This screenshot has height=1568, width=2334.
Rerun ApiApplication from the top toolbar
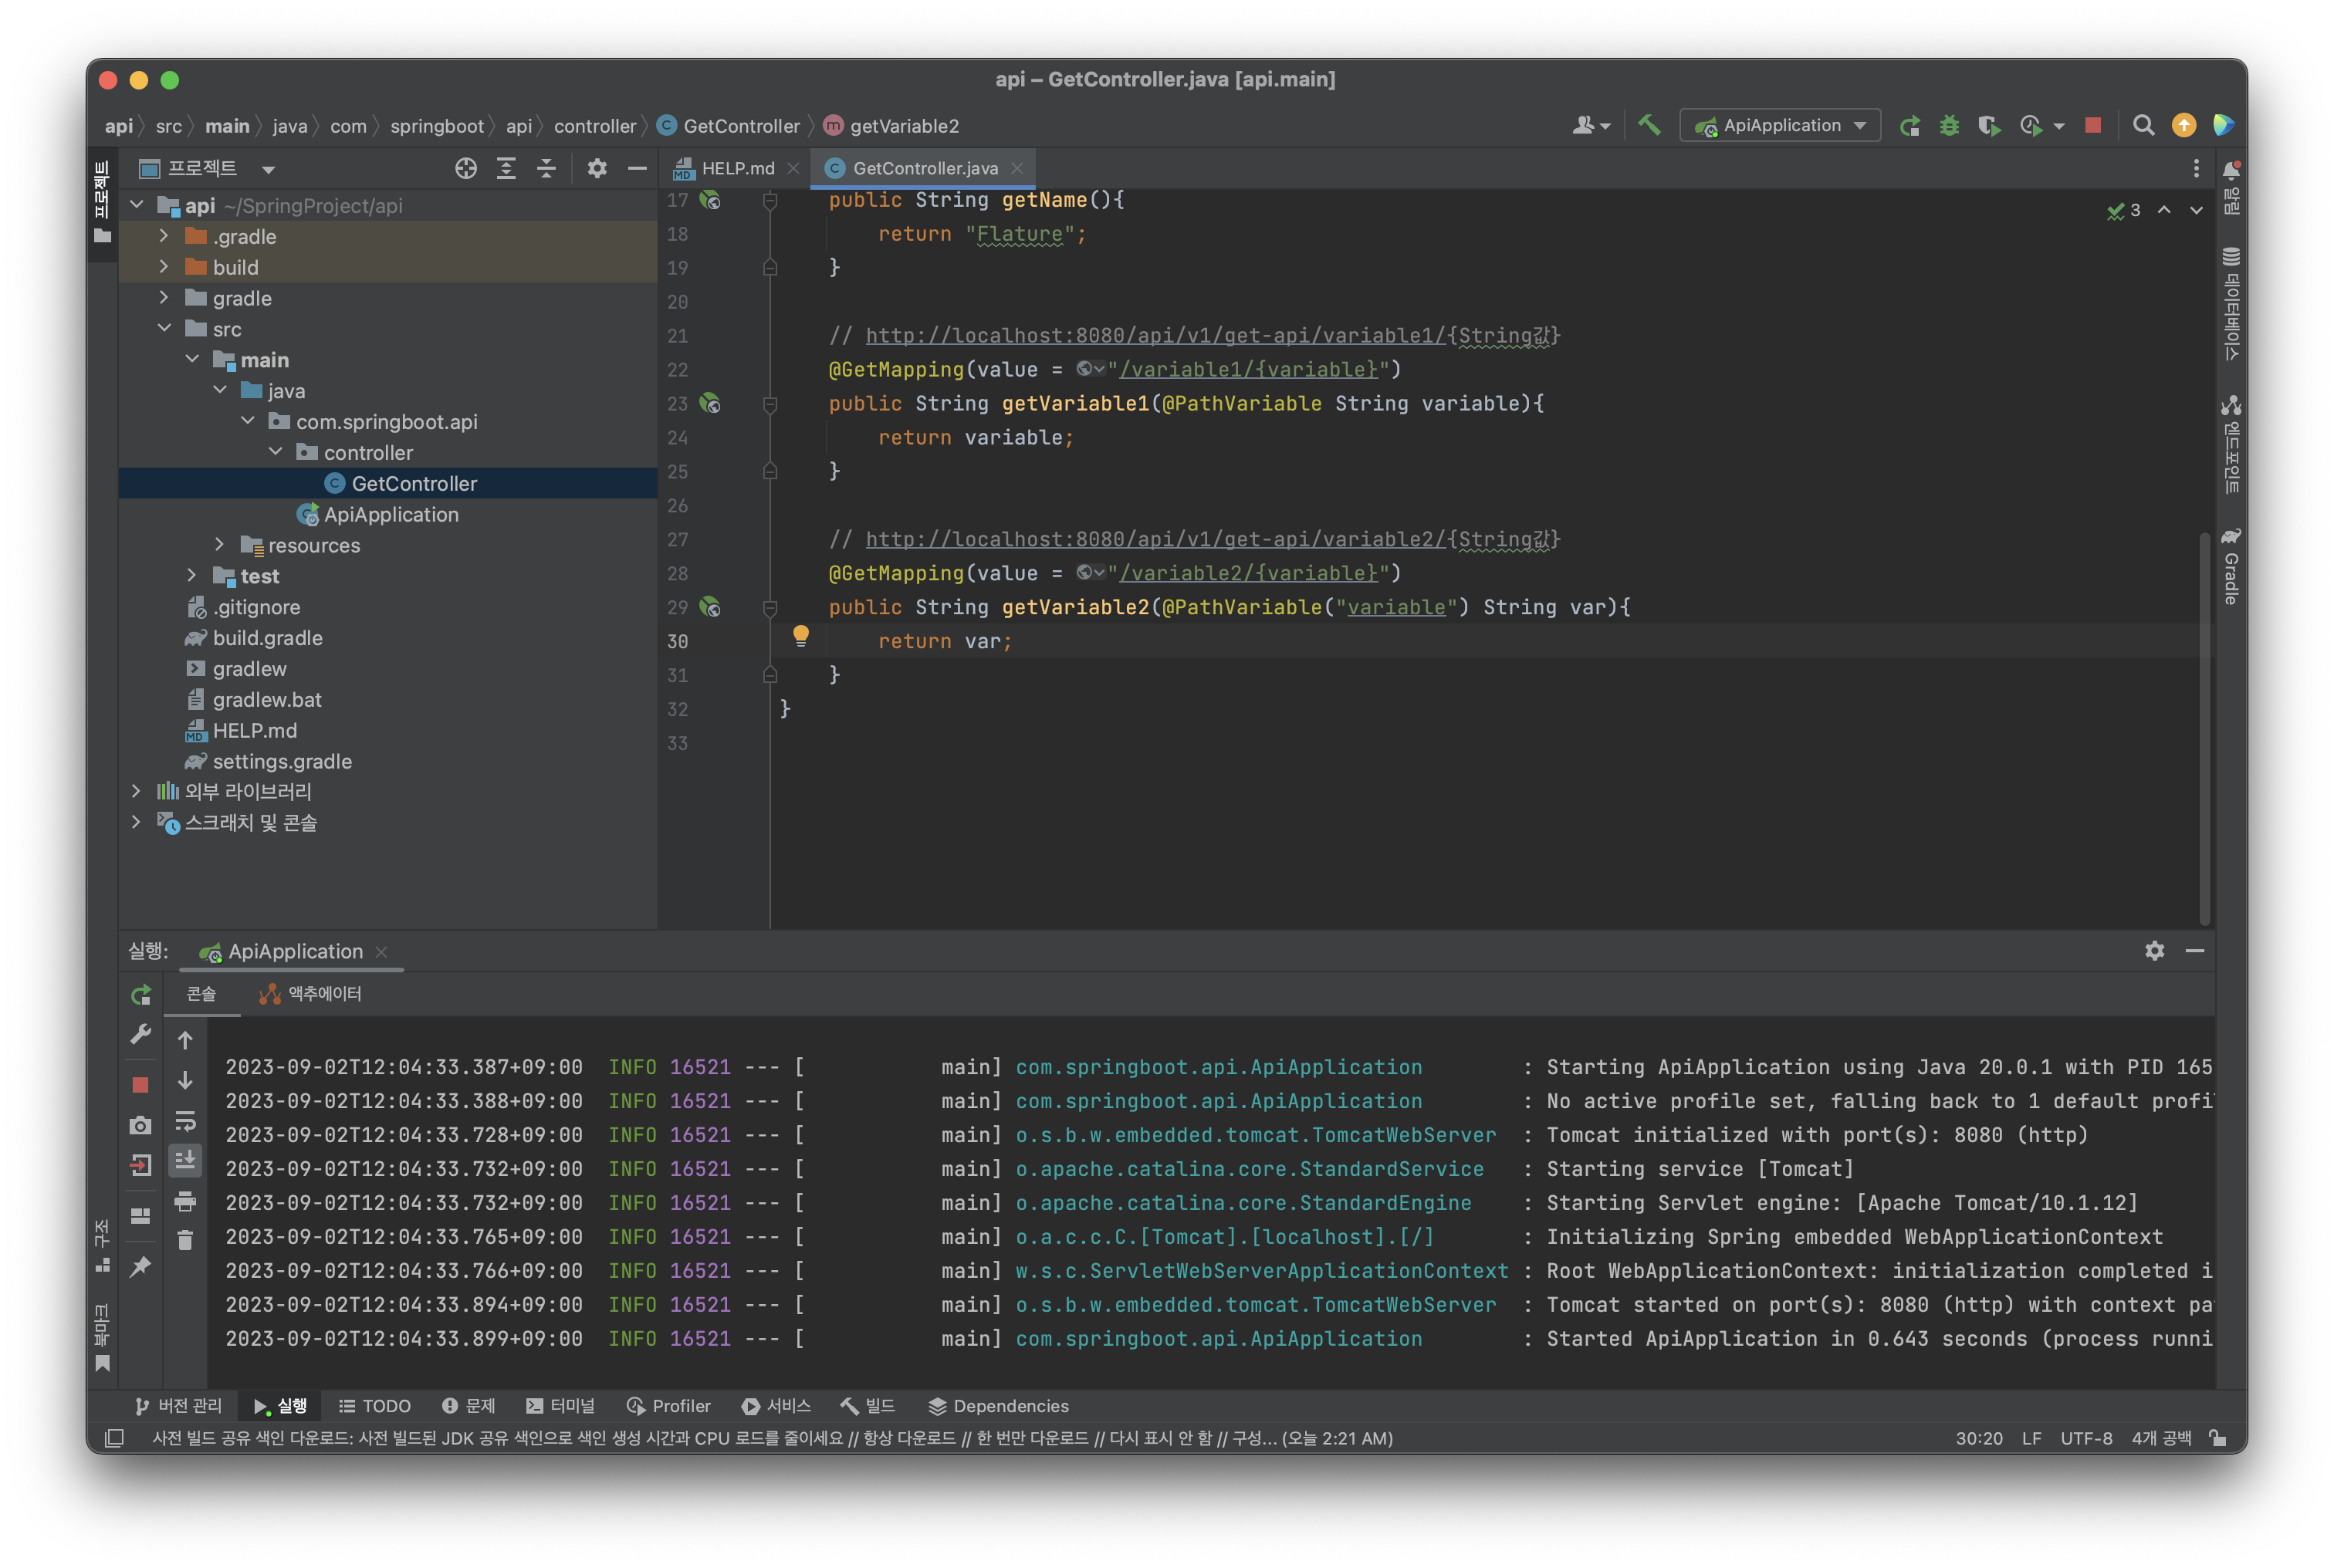point(1909,125)
